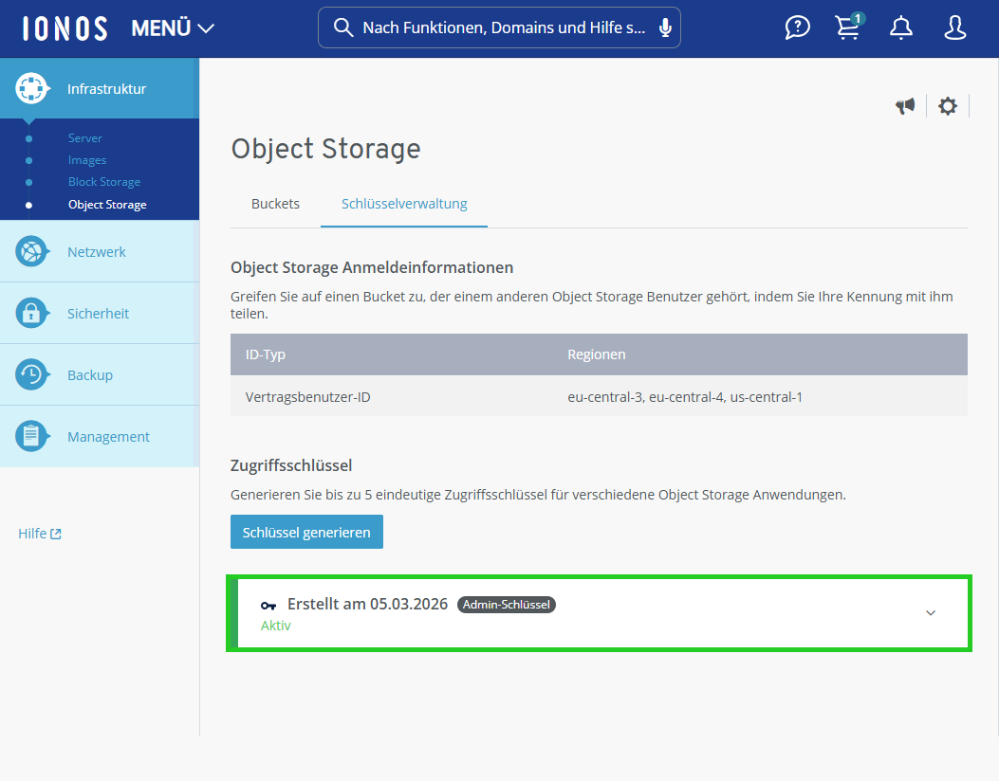Screen dimensions: 999x781
Task: Start voice search with the microphone icon
Action: [x=664, y=27]
